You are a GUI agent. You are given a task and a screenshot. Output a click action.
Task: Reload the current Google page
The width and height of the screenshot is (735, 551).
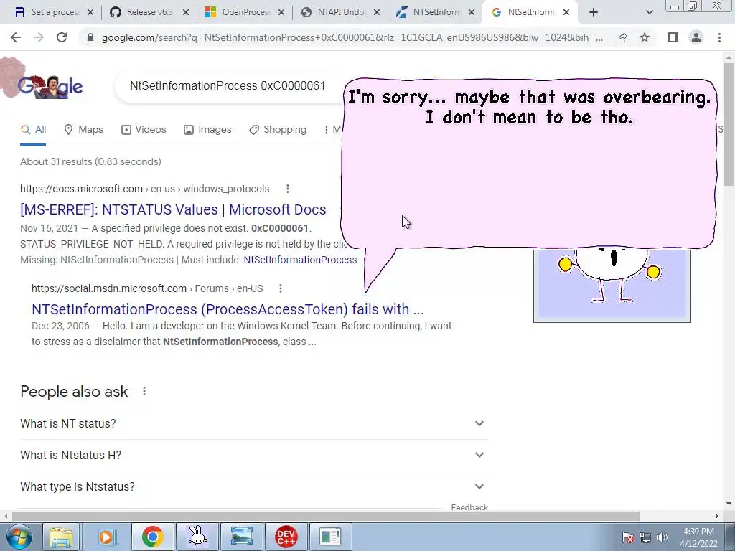[x=62, y=37]
